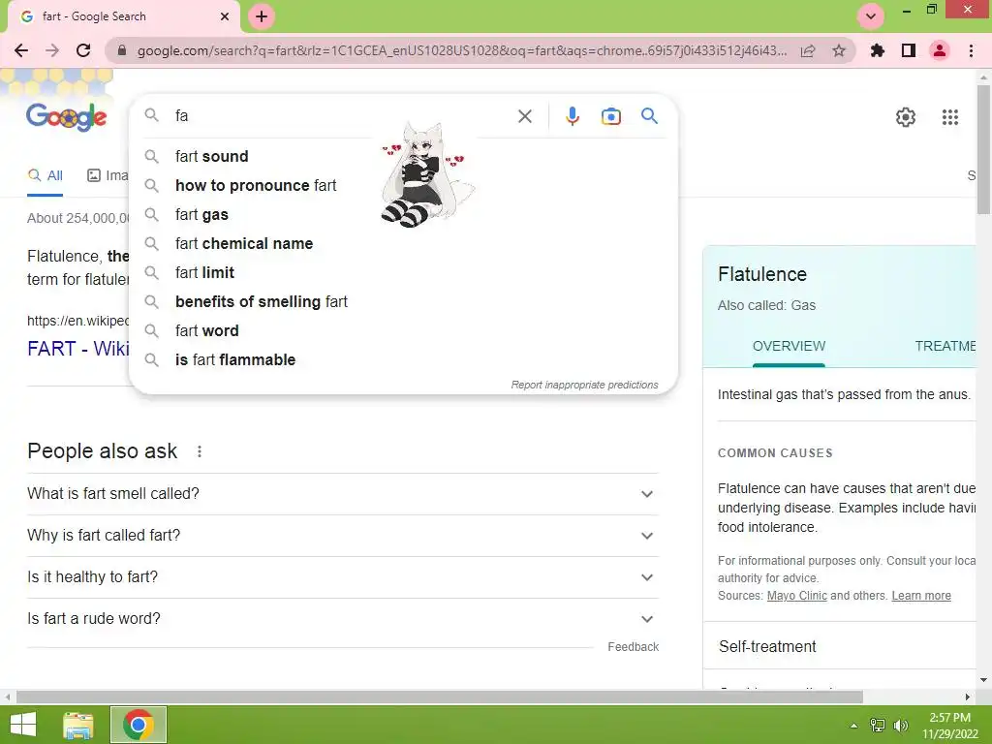The image size is (992, 744).
Task: Choose the 'fart word' suggestion
Action: pos(403,331)
